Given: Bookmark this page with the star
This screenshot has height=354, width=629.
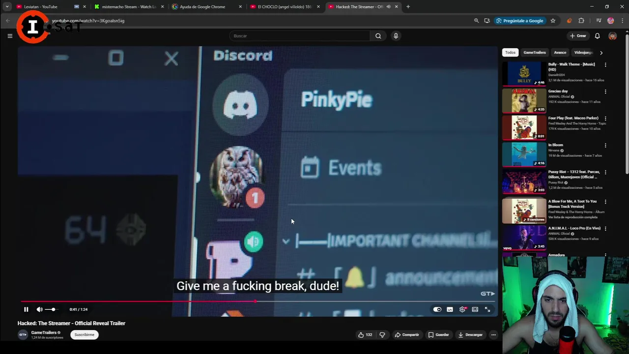Looking at the screenshot, I should [x=553, y=21].
